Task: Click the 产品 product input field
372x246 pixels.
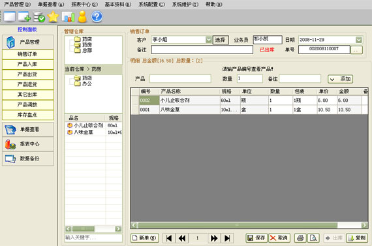Action: point(180,79)
